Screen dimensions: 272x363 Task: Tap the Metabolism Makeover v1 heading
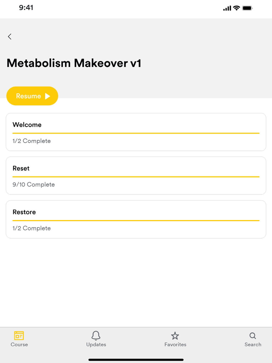point(74,63)
